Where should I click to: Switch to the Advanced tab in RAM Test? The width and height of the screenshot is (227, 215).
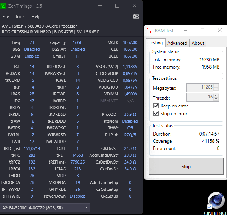(x=178, y=43)
